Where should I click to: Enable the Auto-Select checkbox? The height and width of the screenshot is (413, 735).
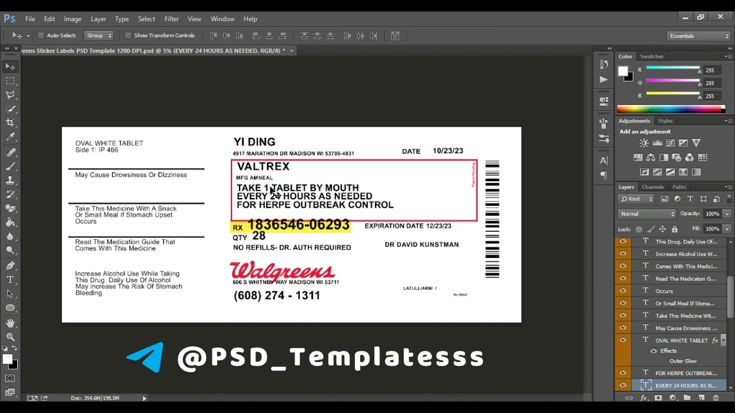click(41, 36)
